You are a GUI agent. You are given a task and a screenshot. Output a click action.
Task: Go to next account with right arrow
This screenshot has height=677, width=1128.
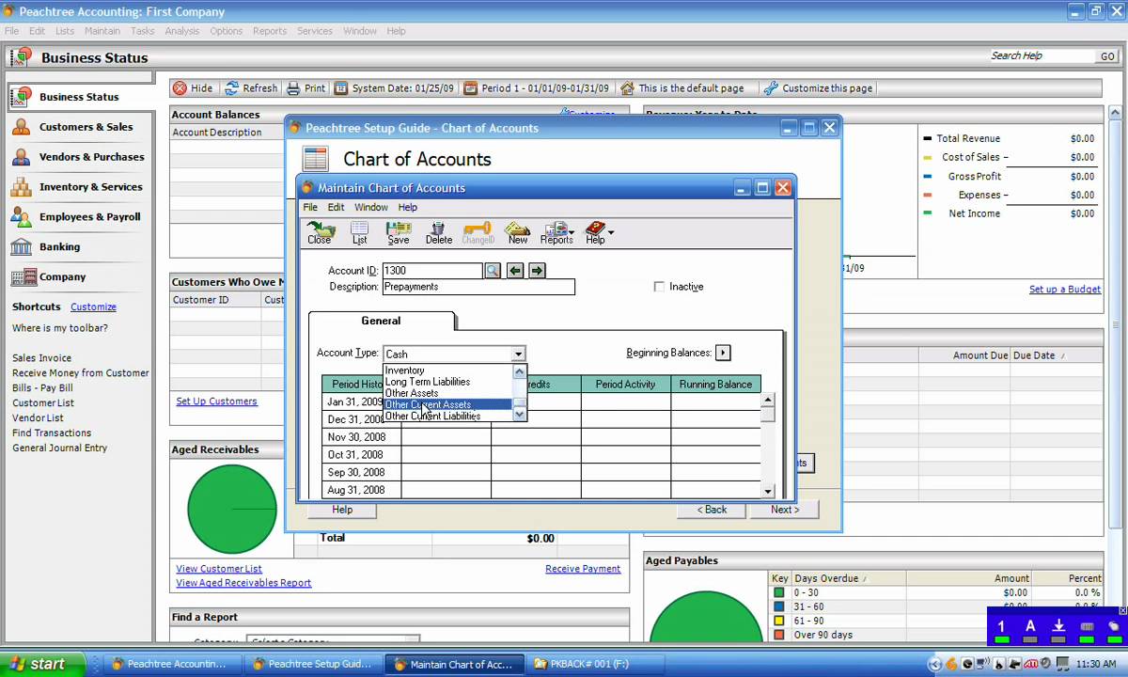(537, 271)
